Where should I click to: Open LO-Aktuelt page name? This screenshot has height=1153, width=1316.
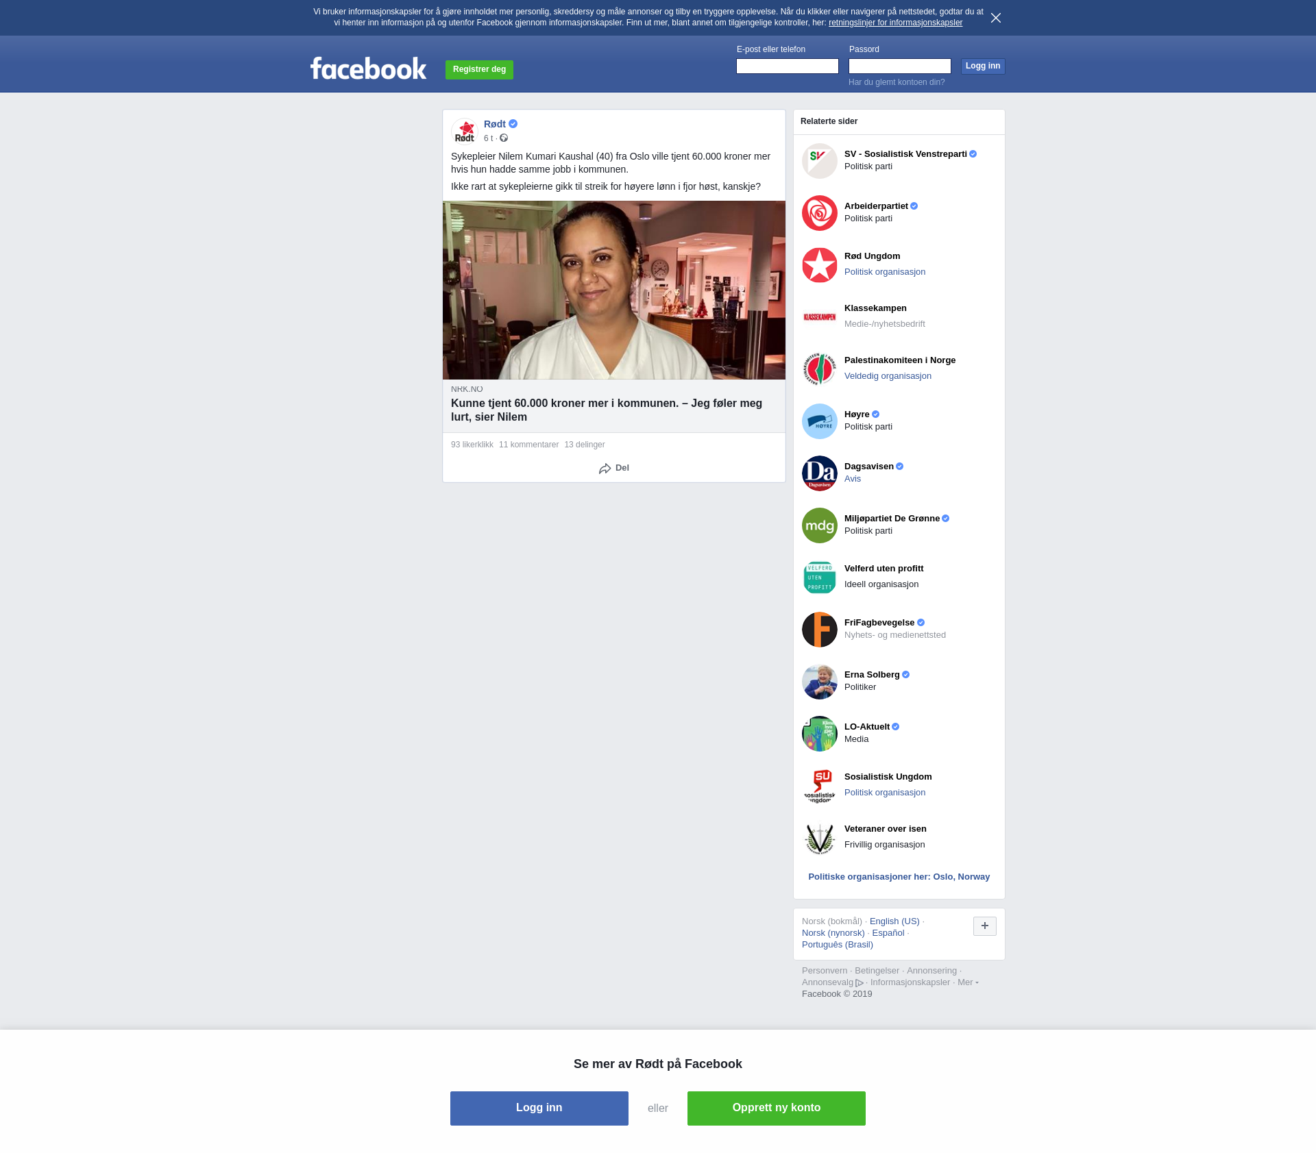pos(867,727)
